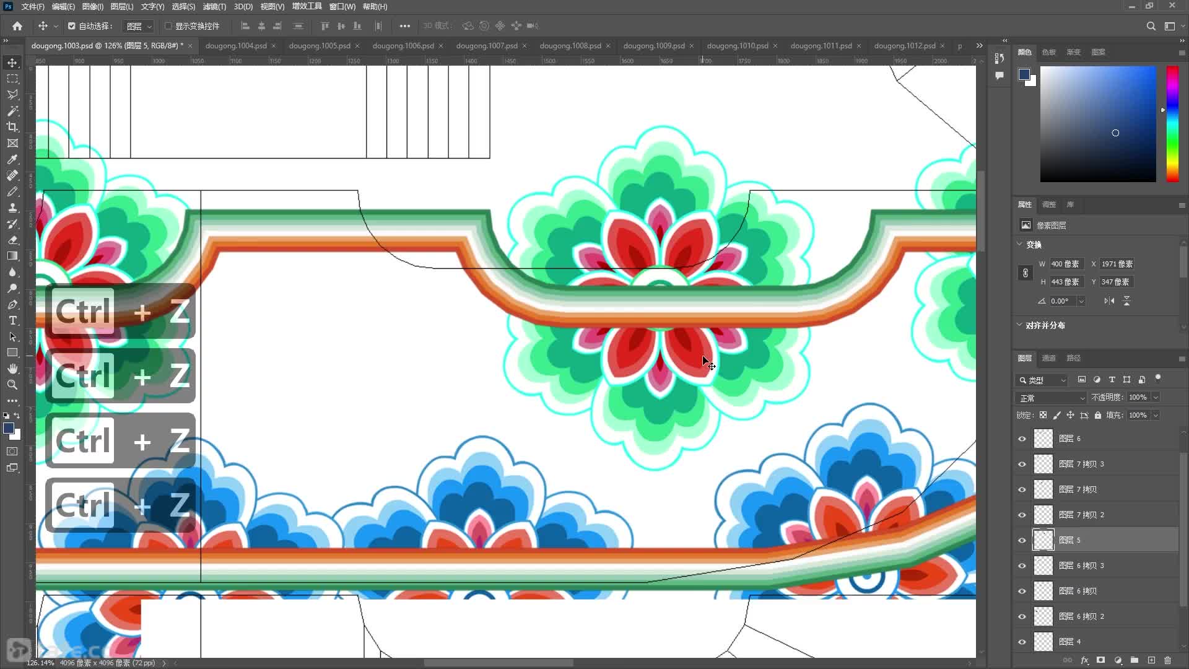The image size is (1189, 669).
Task: Open the auto-select 图层 dropdown
Action: [x=137, y=26]
